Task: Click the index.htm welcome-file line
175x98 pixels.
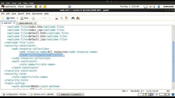Action: coord(36,27)
